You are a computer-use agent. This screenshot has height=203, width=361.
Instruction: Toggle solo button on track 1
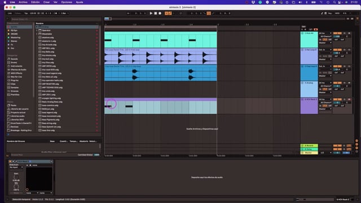(x=345, y=33)
